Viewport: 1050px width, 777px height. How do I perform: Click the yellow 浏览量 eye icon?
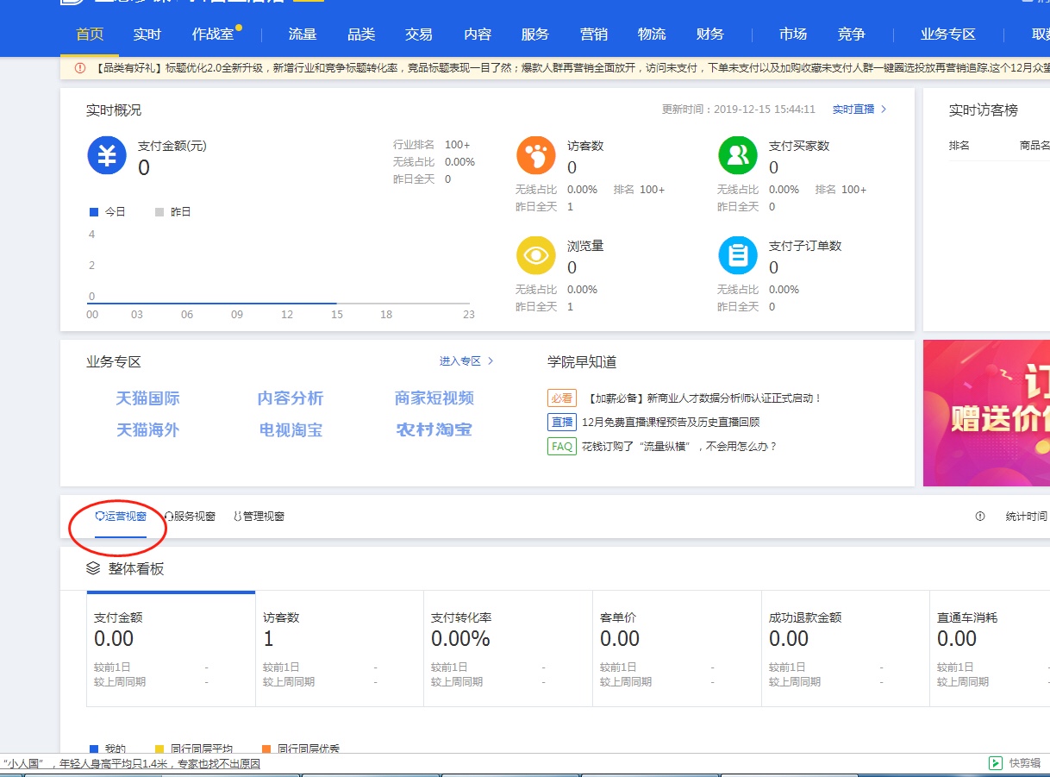coord(535,255)
